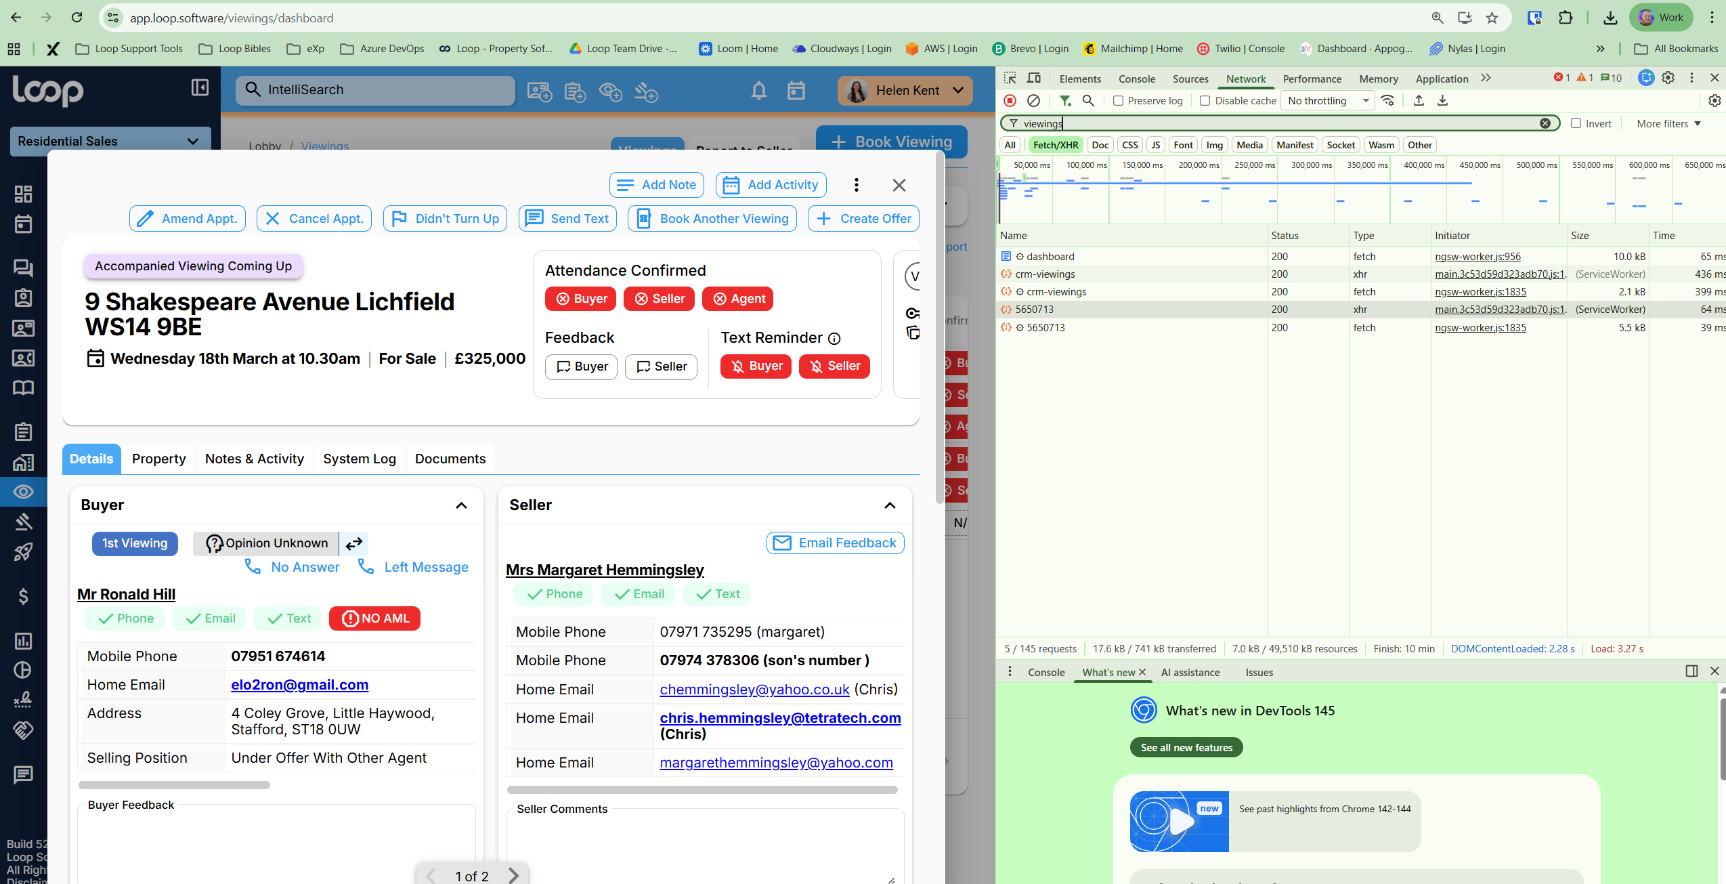1726x884 pixels.
Task: Swap buyer opinion arrows icon
Action: [x=354, y=543]
